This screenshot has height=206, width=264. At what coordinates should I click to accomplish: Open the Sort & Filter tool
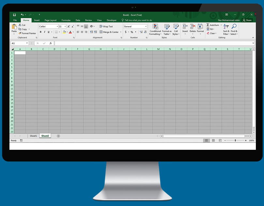pyautogui.click(x=226, y=30)
